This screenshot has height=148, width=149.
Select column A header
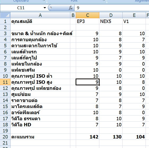[x=40, y=15]
